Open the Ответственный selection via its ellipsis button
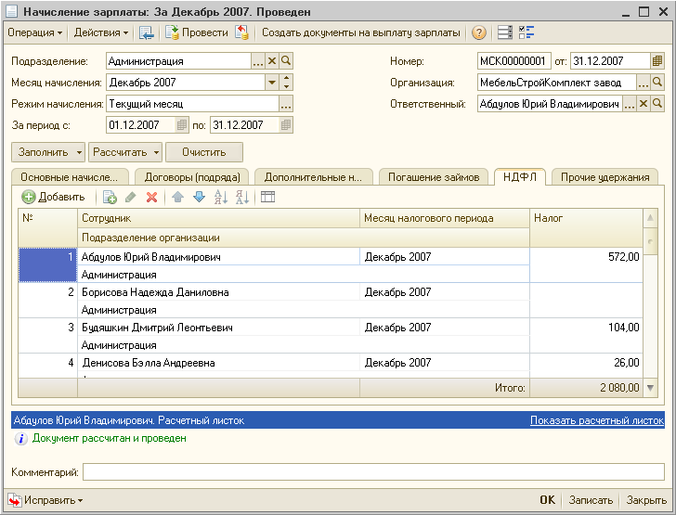676x515 pixels. coord(629,103)
